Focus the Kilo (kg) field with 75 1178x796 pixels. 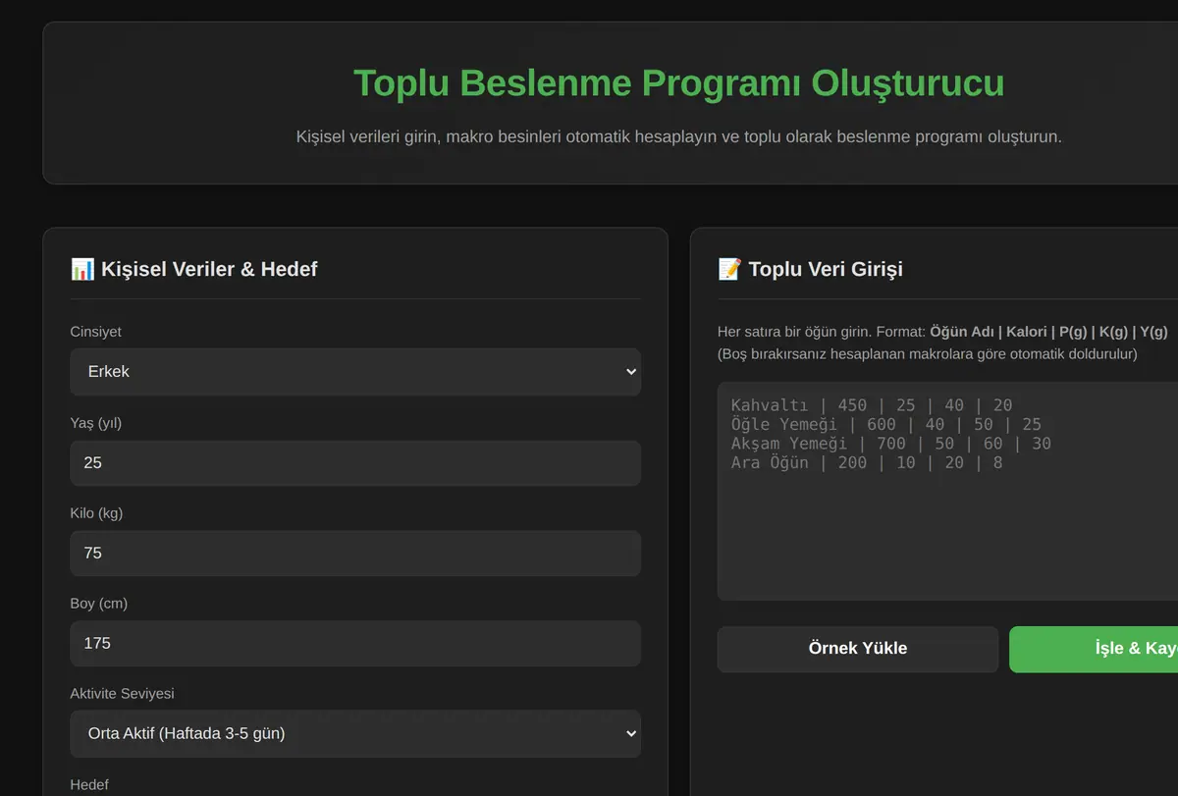click(355, 553)
